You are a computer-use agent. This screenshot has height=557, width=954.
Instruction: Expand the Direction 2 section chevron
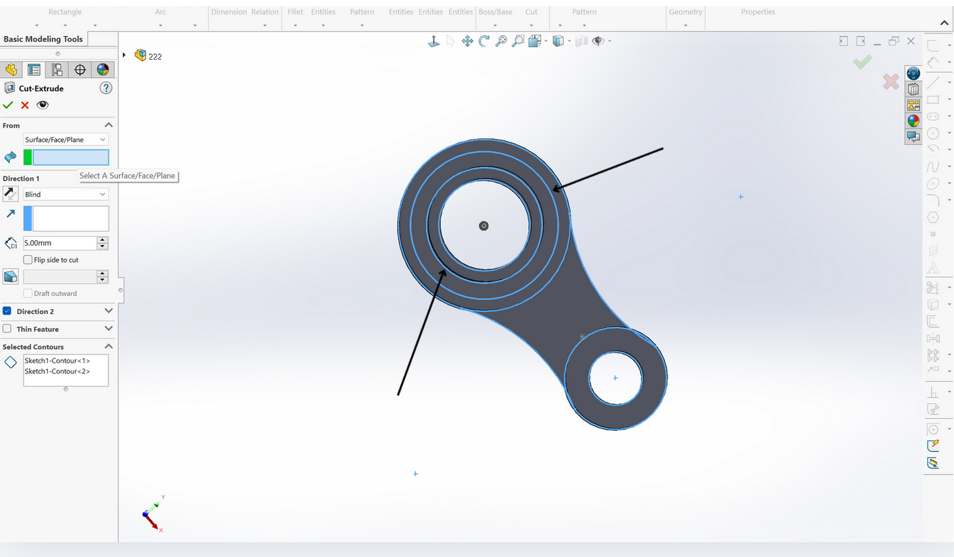(109, 311)
